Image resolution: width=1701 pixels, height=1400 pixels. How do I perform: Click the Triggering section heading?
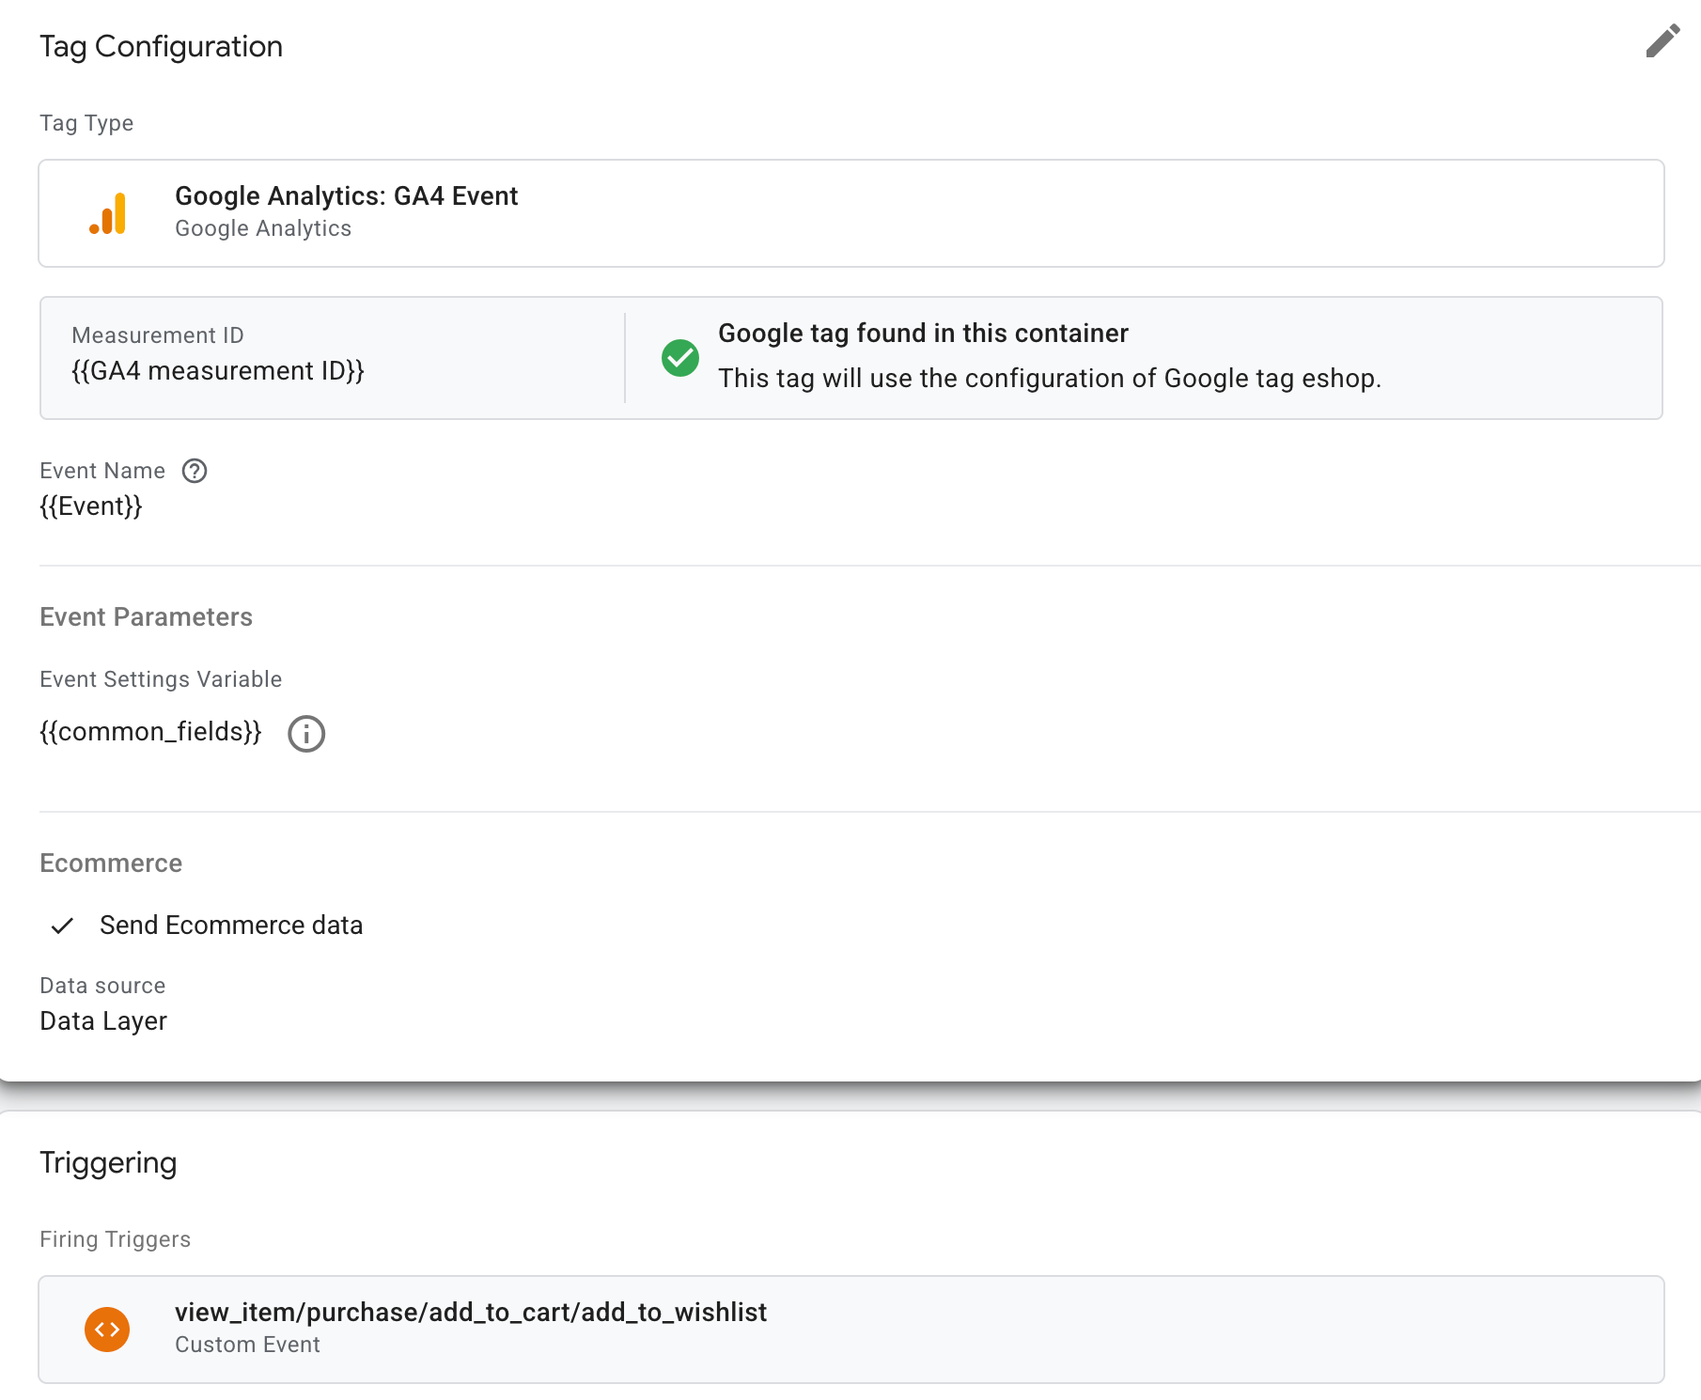[x=108, y=1163]
